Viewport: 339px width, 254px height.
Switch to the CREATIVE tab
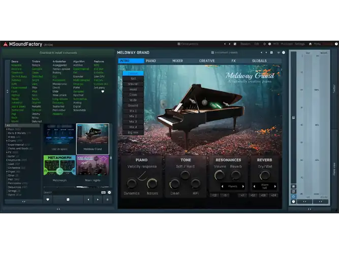coord(207,61)
